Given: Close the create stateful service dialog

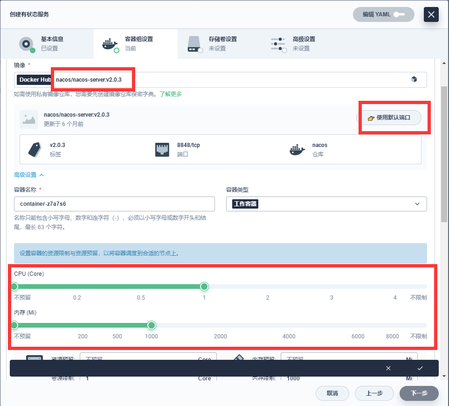Looking at the screenshot, I should click(x=431, y=14).
